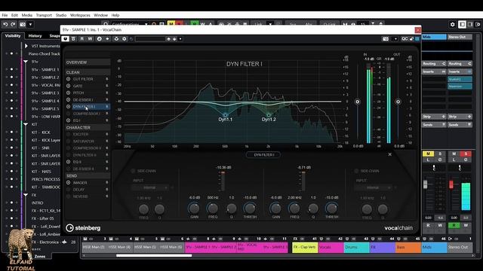
Task: Click the Undo arrow in toolbar
Action: click(x=5, y=24)
